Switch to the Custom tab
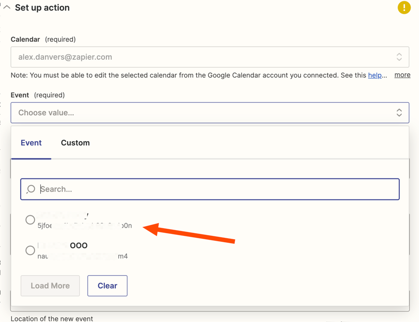 [x=75, y=143]
